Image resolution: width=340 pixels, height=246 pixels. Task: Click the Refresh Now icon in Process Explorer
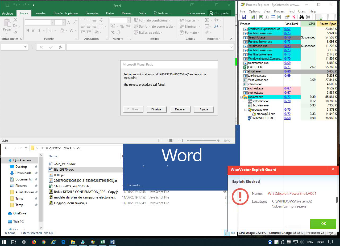tap(253, 17)
